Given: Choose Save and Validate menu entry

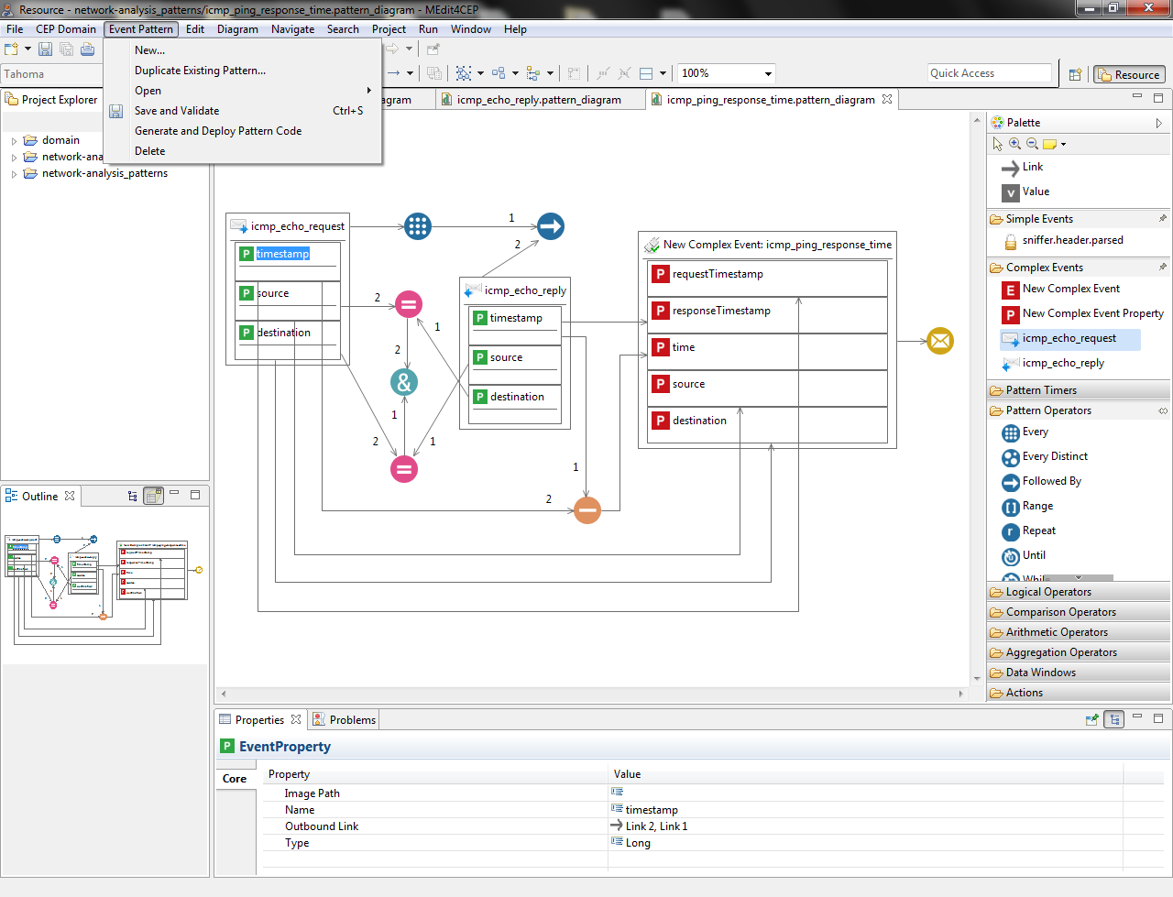Looking at the screenshot, I should (243, 111).
